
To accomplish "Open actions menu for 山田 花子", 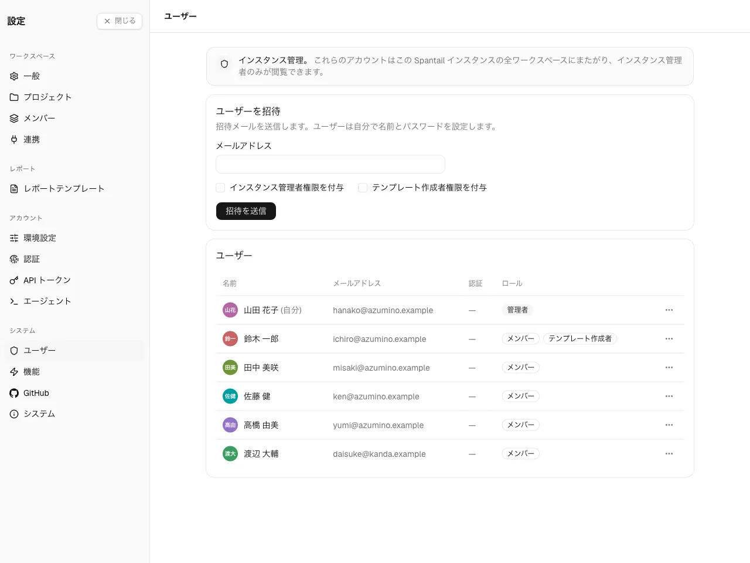I will (669, 310).
